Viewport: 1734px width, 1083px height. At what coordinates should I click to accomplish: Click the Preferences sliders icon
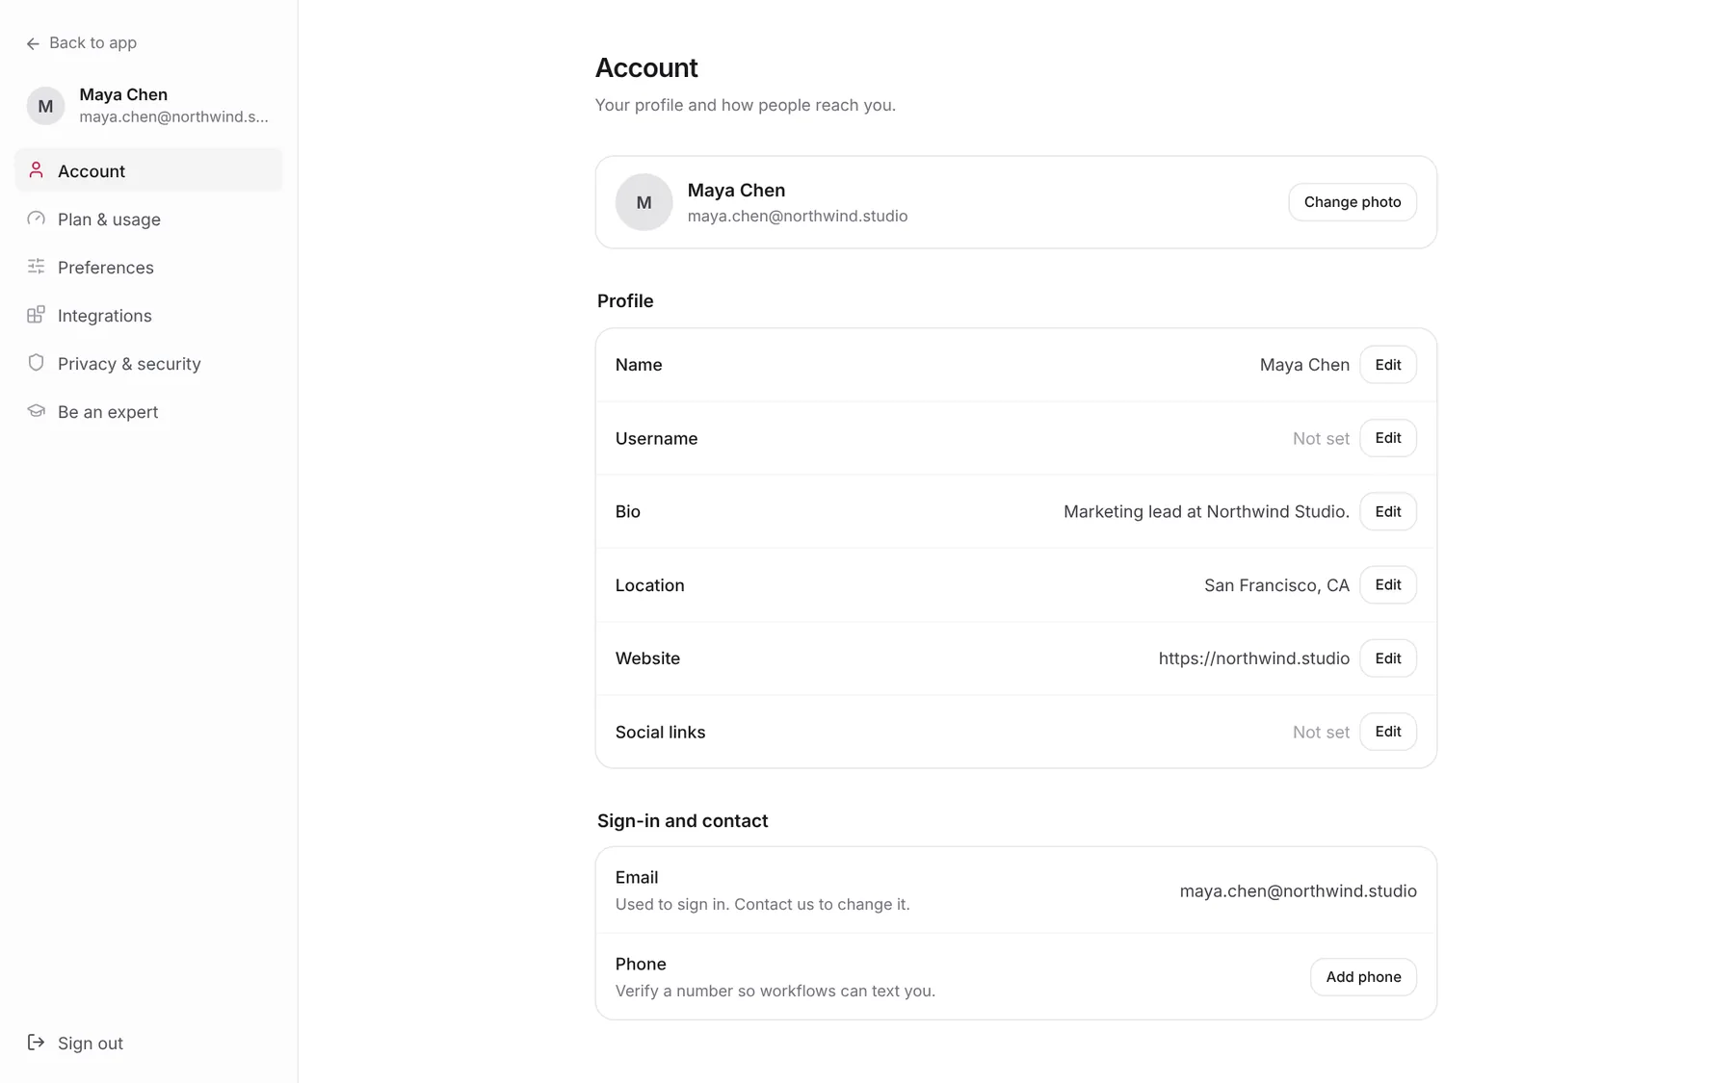[36, 267]
